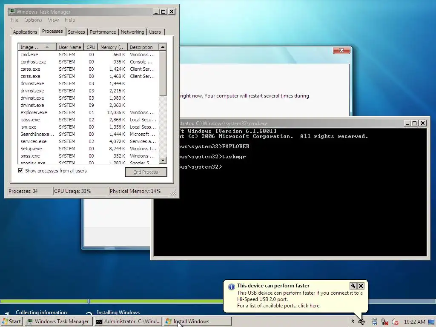This screenshot has height=327, width=436.
Task: Select the cmd.exe process row
Action: 89,54
